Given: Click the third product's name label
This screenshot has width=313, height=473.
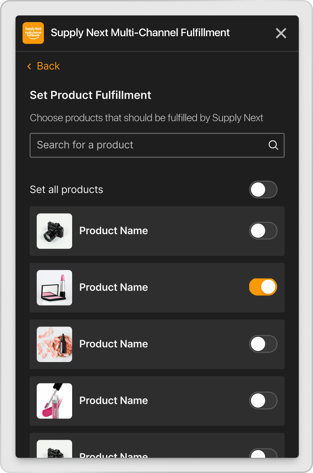Looking at the screenshot, I should tap(113, 344).
